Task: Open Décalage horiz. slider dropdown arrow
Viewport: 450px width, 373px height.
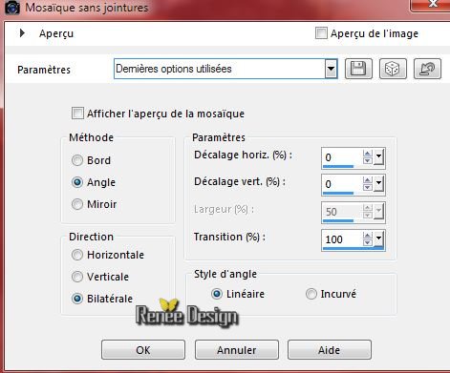Action: (x=378, y=157)
